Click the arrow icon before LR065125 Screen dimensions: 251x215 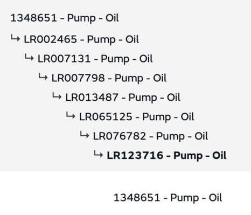tap(71, 115)
